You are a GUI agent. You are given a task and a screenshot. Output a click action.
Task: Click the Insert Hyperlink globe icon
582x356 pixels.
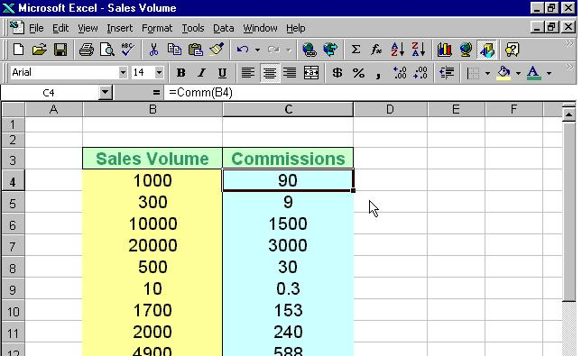309,50
